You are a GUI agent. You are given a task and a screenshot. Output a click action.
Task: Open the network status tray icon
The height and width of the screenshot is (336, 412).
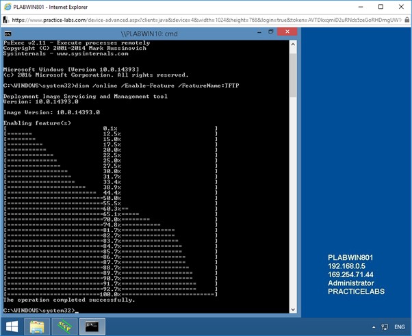[x=385, y=327]
